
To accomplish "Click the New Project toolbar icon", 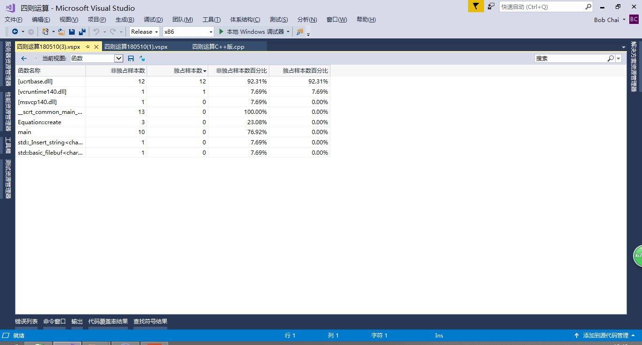I will pos(46,32).
